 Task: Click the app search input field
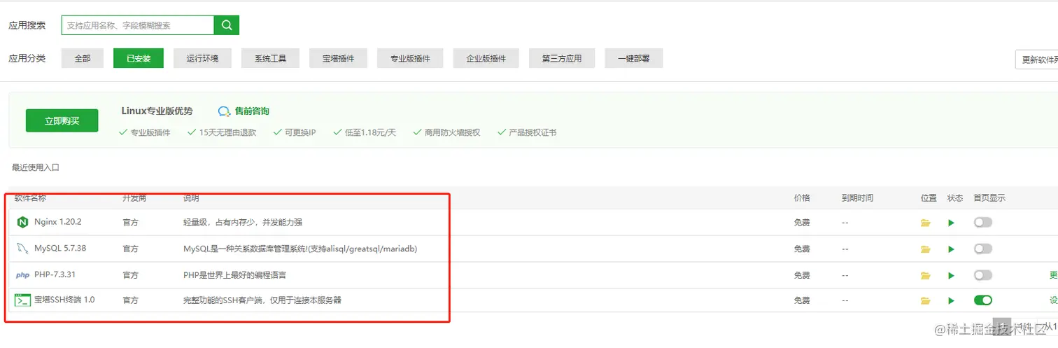click(138, 25)
